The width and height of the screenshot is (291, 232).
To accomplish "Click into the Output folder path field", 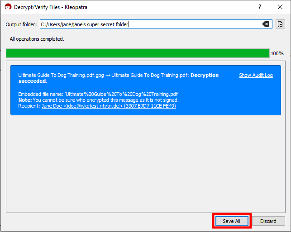I will [149, 24].
